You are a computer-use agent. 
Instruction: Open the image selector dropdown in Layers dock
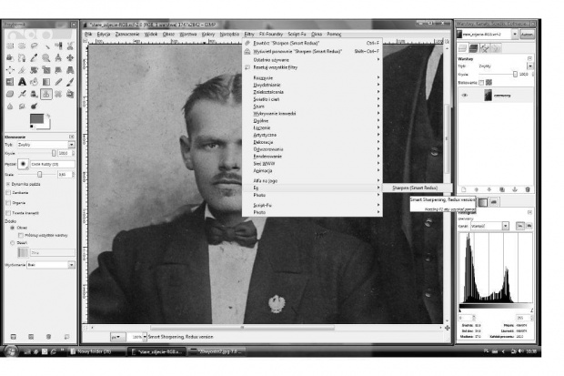pyautogui.click(x=515, y=35)
